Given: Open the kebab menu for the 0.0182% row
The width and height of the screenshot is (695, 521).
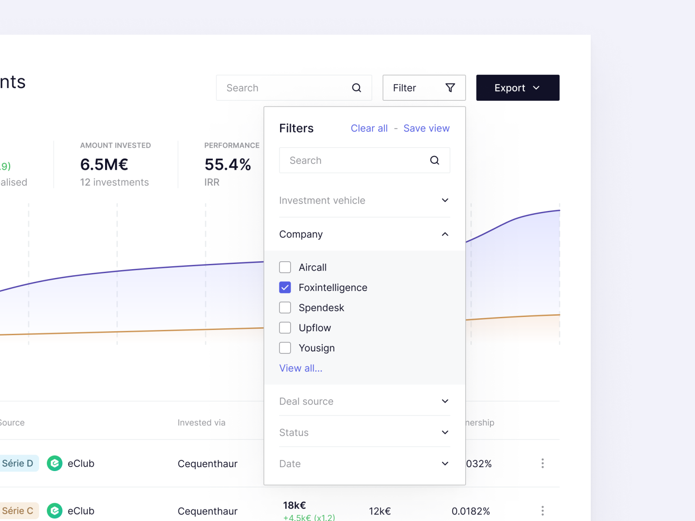Looking at the screenshot, I should pos(543,511).
